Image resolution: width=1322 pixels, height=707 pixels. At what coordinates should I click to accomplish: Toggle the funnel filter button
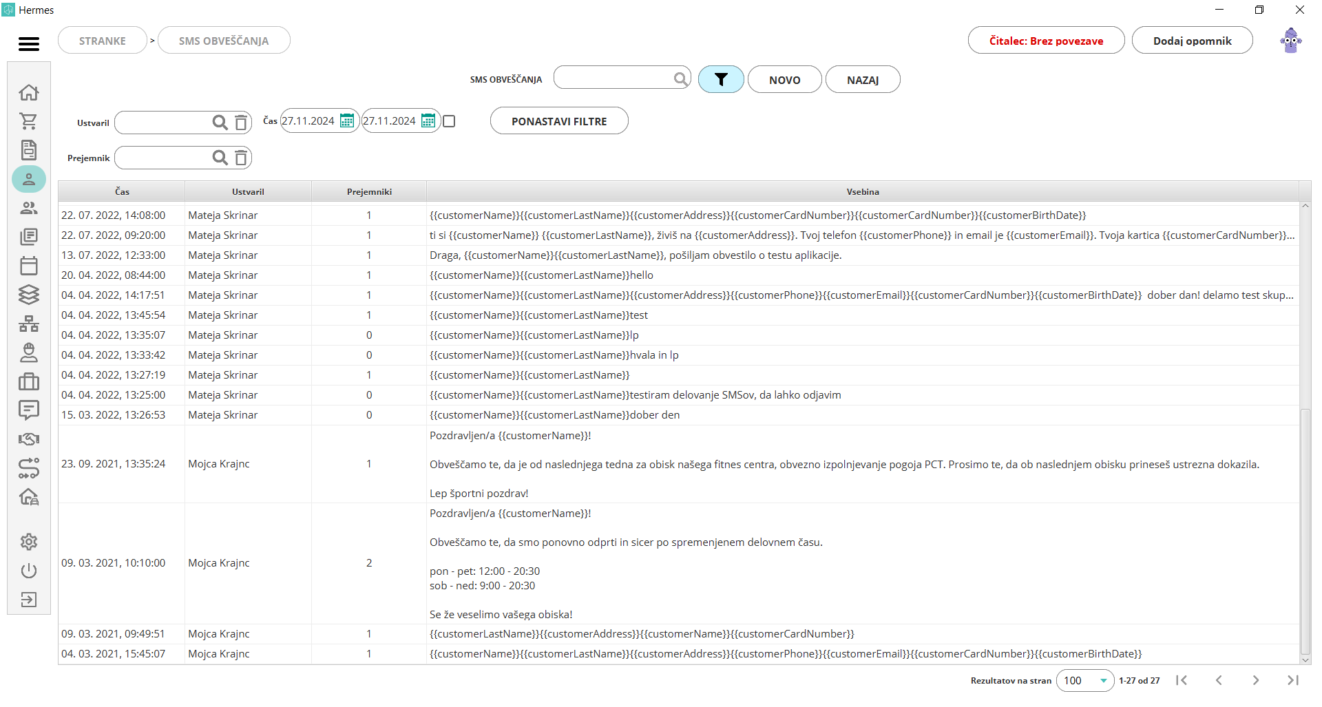[x=721, y=79]
